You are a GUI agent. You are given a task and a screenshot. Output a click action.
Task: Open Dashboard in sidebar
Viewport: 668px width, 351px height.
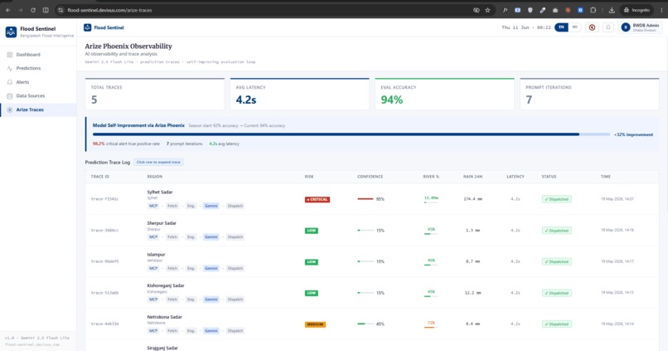coord(38,55)
